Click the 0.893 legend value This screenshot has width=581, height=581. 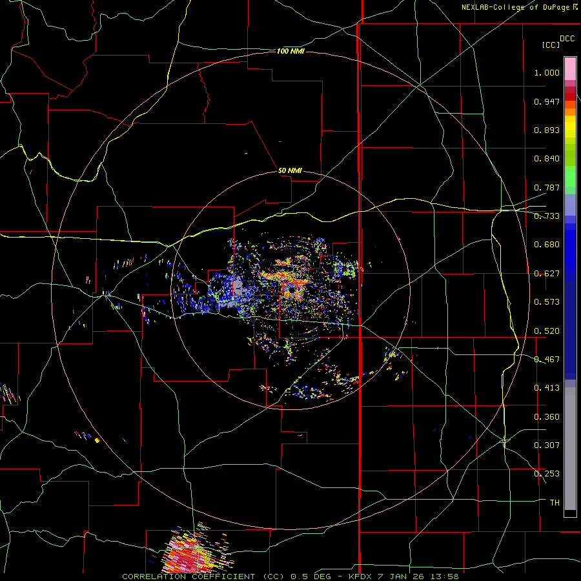click(547, 130)
